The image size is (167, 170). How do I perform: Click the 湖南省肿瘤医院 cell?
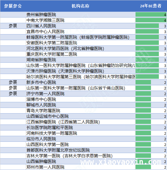click(80, 60)
